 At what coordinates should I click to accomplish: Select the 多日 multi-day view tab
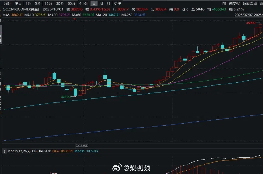pos(18,3)
